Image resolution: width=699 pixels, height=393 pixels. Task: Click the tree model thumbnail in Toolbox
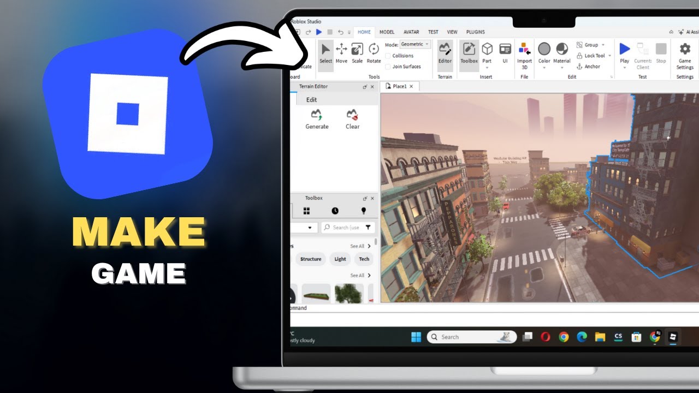point(348,294)
